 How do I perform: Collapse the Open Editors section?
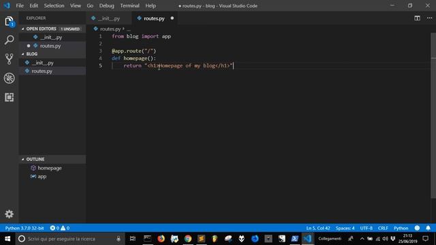click(23, 29)
